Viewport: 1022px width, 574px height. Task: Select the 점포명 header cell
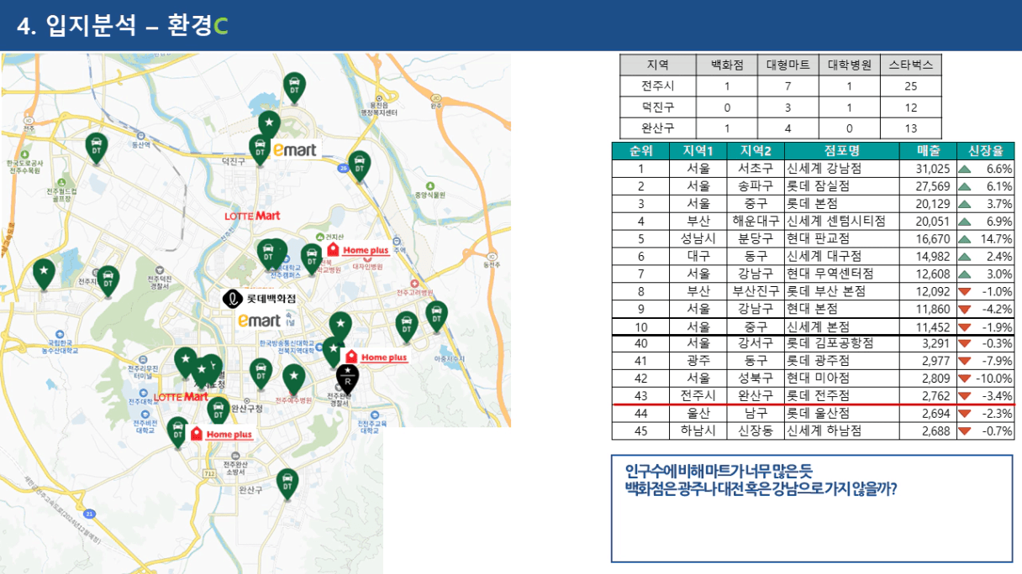(x=841, y=150)
